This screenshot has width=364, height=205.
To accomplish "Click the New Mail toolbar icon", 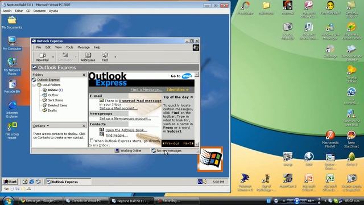I will (x=42, y=55).
